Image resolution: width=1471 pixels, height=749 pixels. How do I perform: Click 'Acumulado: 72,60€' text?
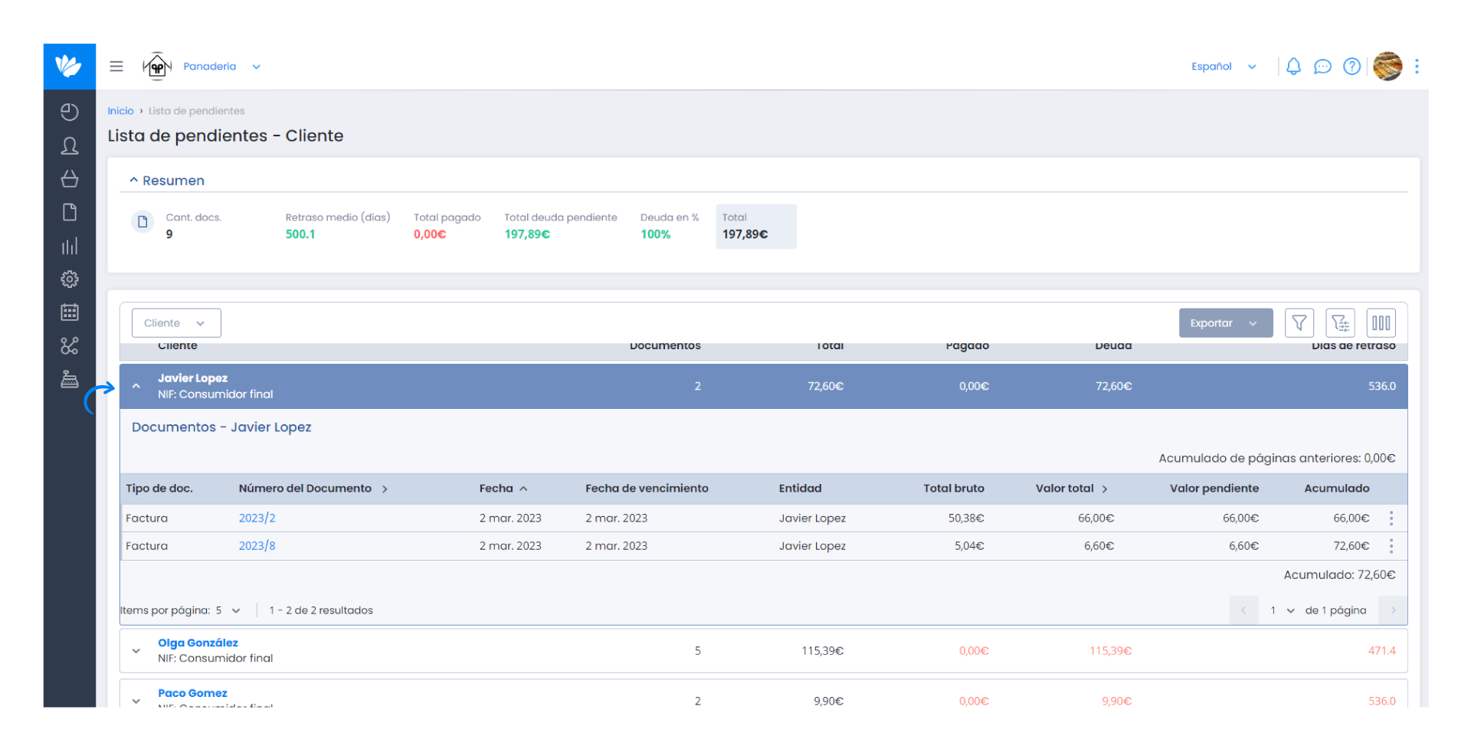coord(1339,575)
